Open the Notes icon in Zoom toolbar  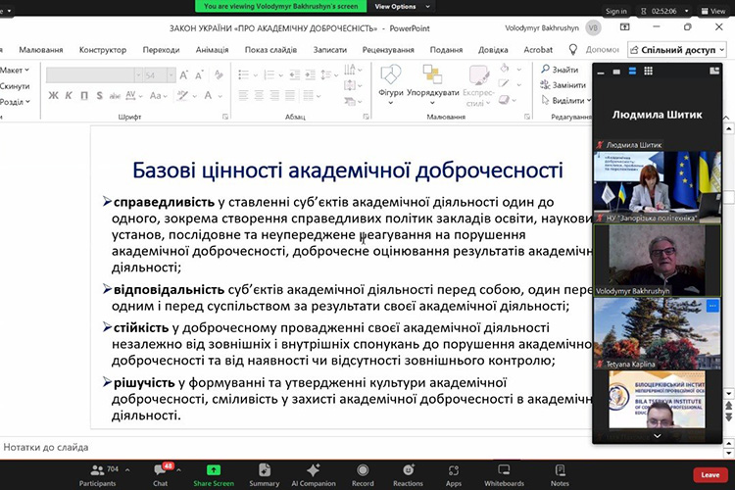[x=560, y=471]
